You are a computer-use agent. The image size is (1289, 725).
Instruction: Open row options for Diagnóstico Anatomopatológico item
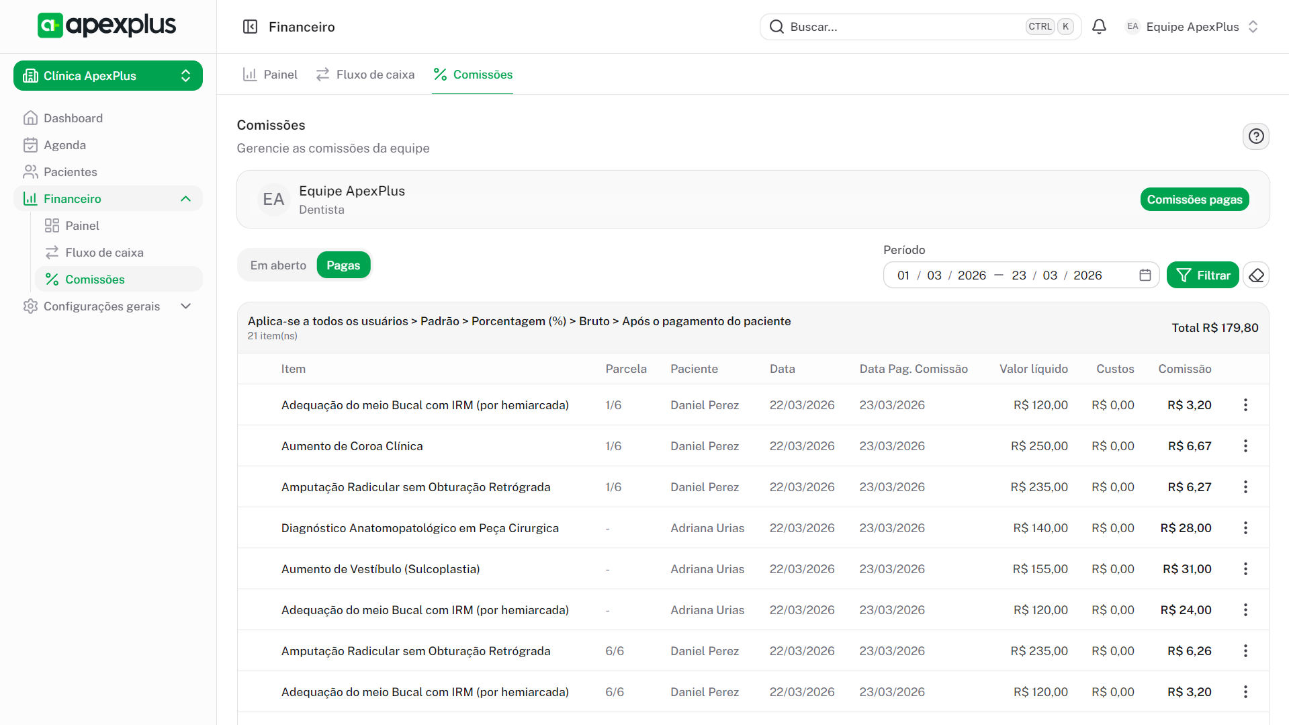(x=1245, y=528)
